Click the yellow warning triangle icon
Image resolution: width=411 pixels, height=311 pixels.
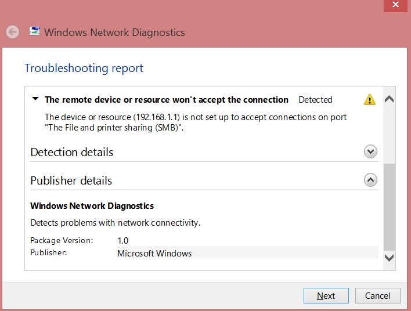(370, 100)
